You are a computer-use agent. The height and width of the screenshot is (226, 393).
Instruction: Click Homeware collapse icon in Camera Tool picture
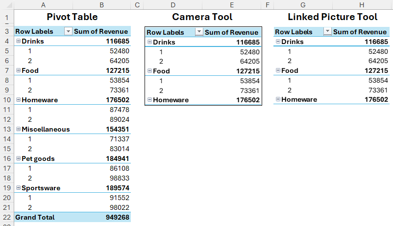click(149, 100)
